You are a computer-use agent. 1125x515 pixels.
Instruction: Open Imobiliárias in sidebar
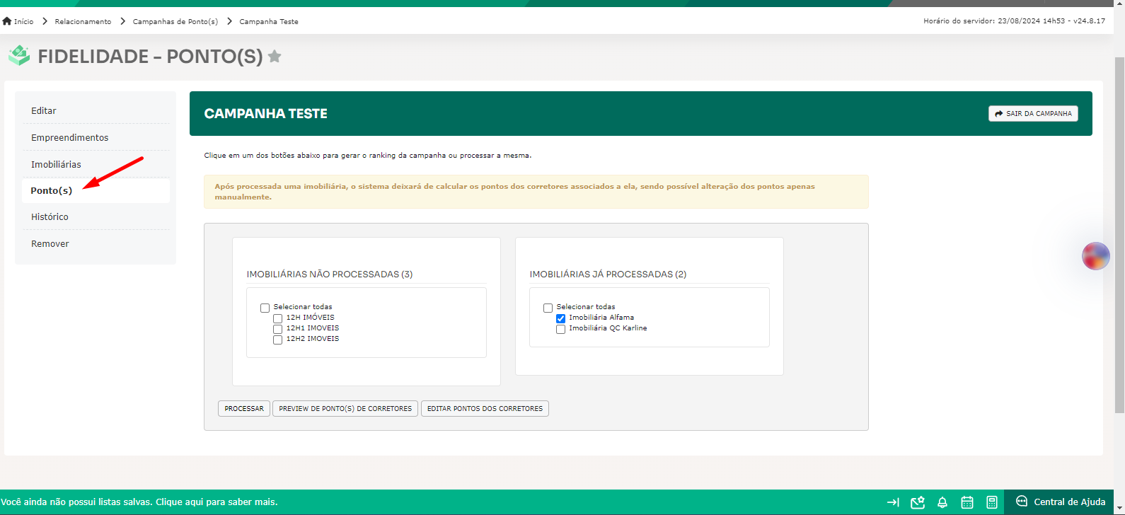pyautogui.click(x=96, y=164)
